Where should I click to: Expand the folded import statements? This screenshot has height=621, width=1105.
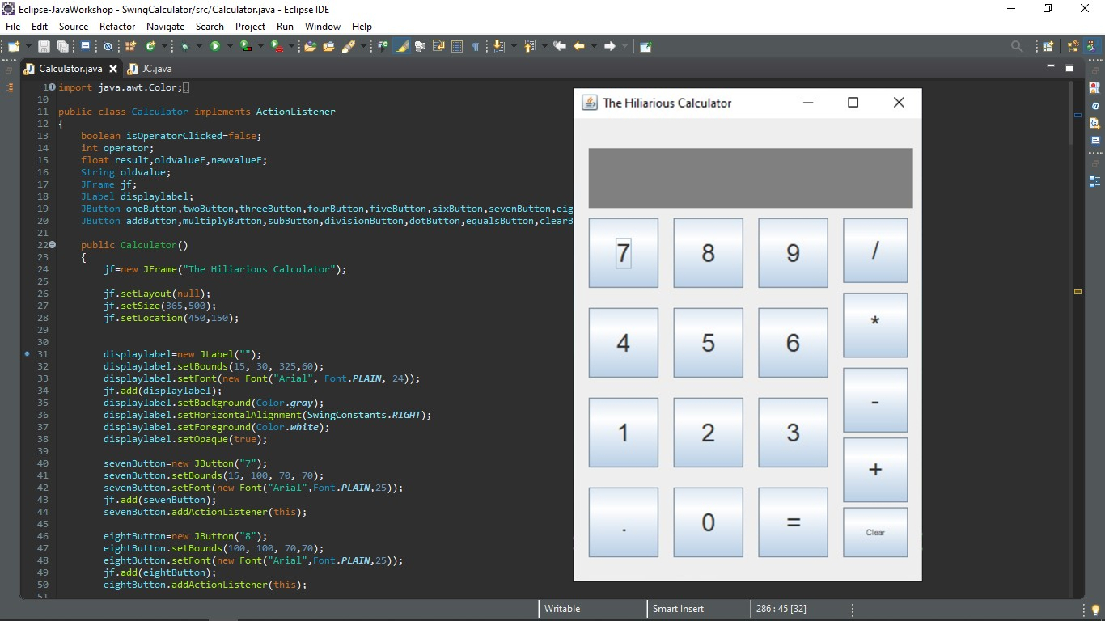point(52,87)
